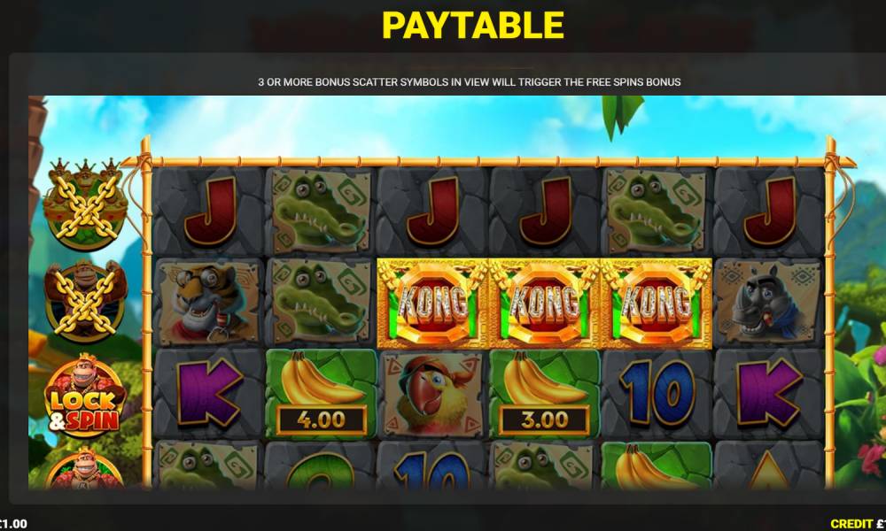Click the crocodile symbol in top row second reel
The width and height of the screenshot is (886, 531).
pyautogui.click(x=321, y=211)
